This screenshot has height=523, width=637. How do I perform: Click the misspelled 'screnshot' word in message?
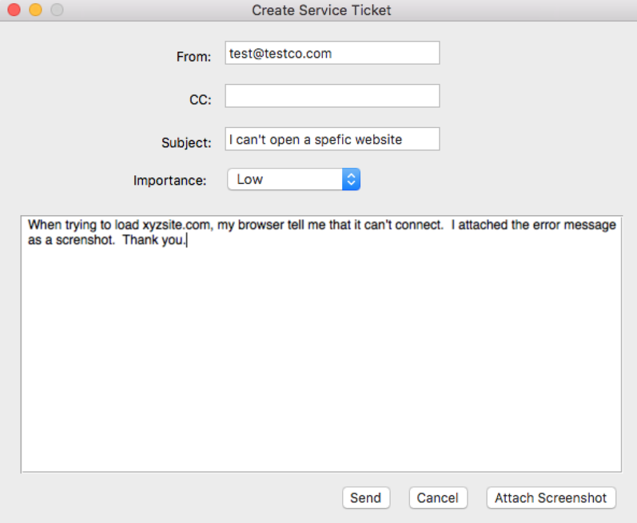click(85, 240)
